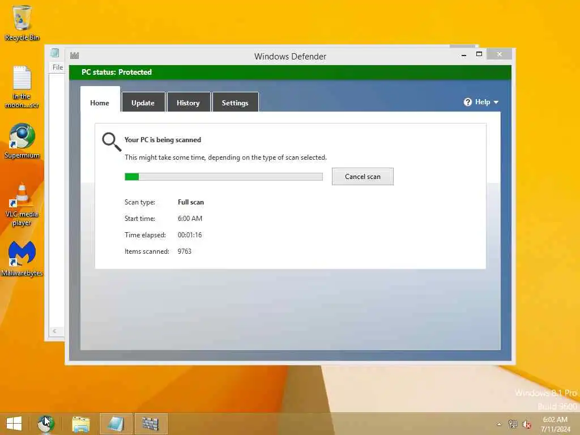Maximize the Windows Defender window

point(479,54)
